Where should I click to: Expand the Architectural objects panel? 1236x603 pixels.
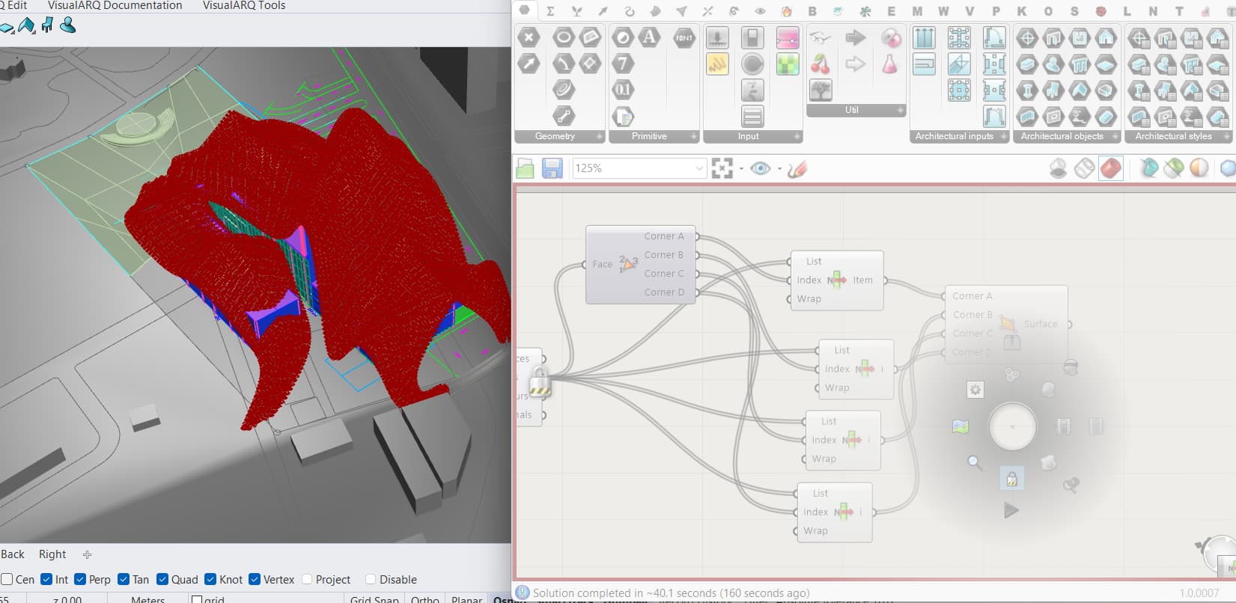tap(1115, 136)
